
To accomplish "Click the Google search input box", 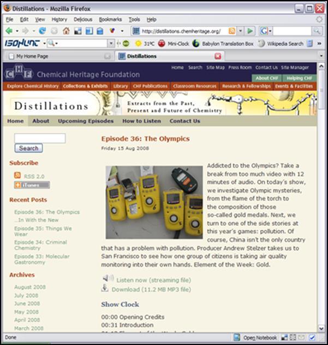I will (292, 31).
